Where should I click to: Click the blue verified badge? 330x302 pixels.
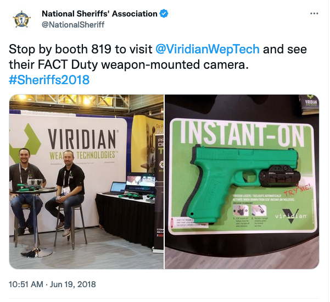point(164,14)
